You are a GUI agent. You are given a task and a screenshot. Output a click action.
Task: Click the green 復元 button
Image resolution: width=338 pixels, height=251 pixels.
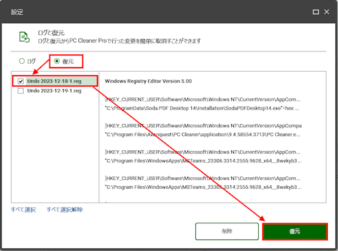pyautogui.click(x=295, y=231)
